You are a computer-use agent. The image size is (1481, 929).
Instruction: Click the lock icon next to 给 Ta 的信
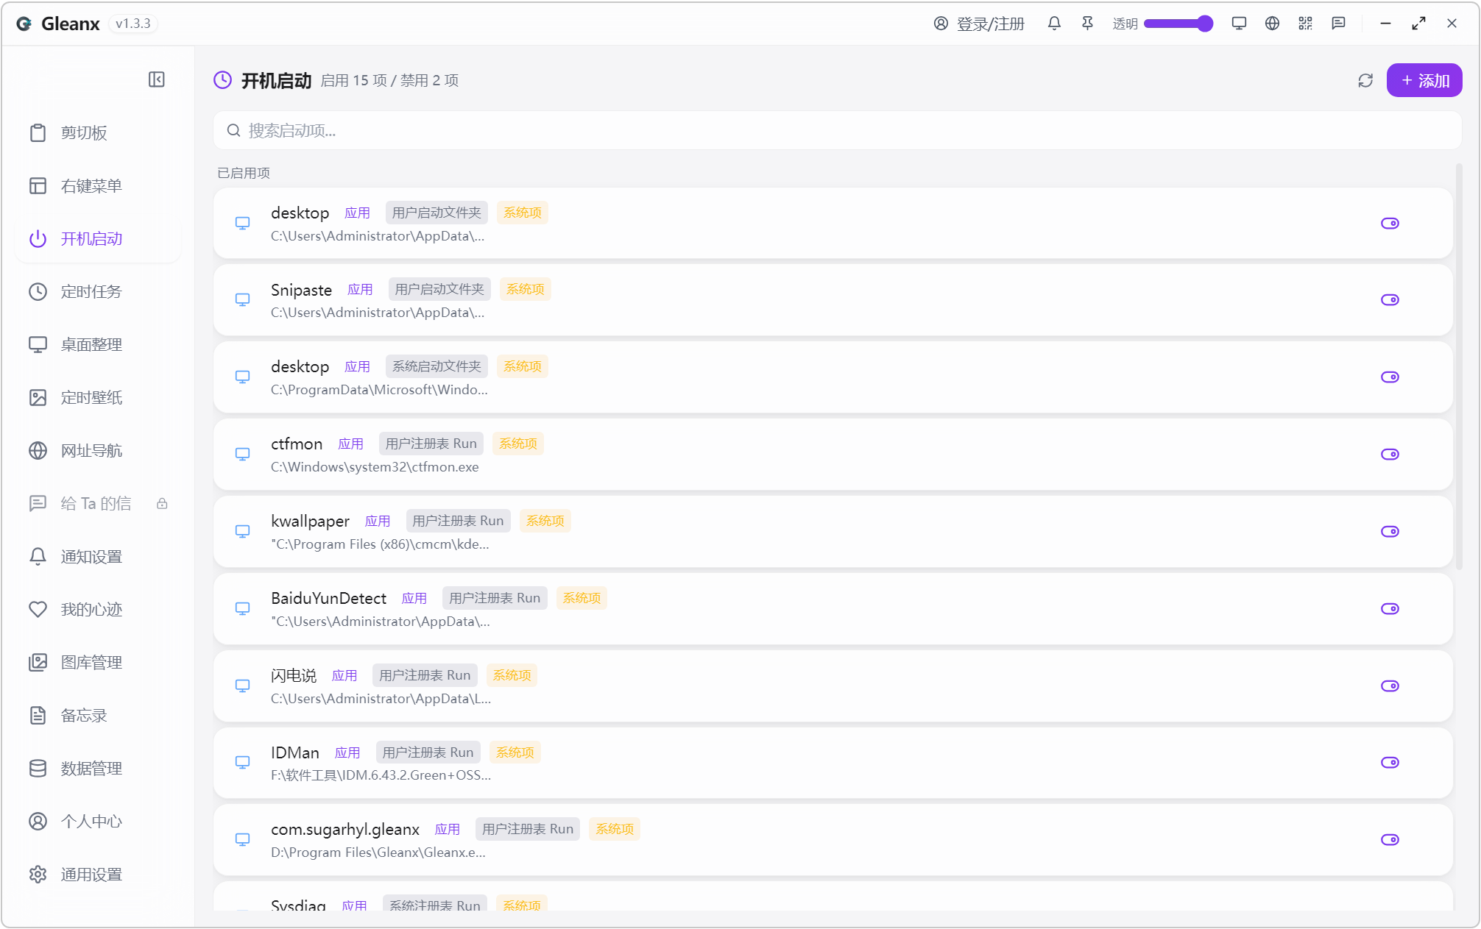[x=162, y=504]
